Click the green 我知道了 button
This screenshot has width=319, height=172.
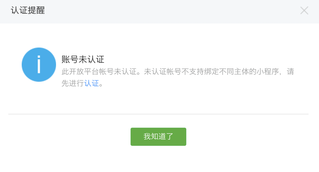pyautogui.click(x=158, y=136)
